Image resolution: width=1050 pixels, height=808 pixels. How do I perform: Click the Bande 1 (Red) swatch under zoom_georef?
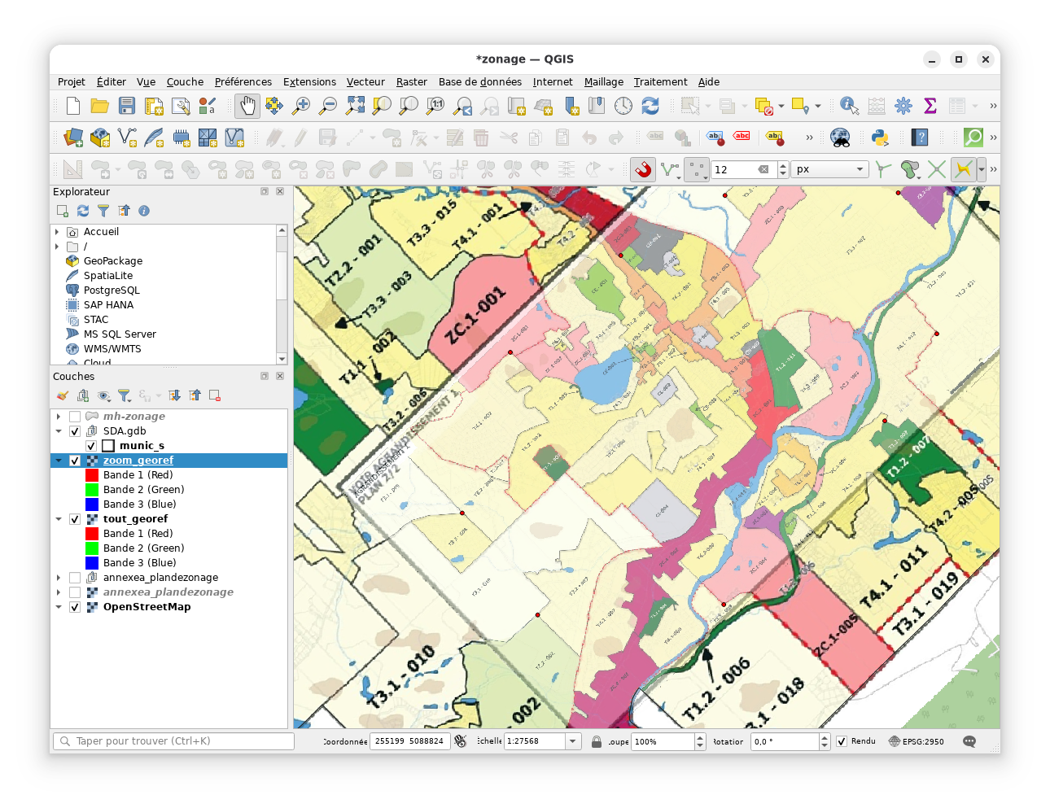92,475
